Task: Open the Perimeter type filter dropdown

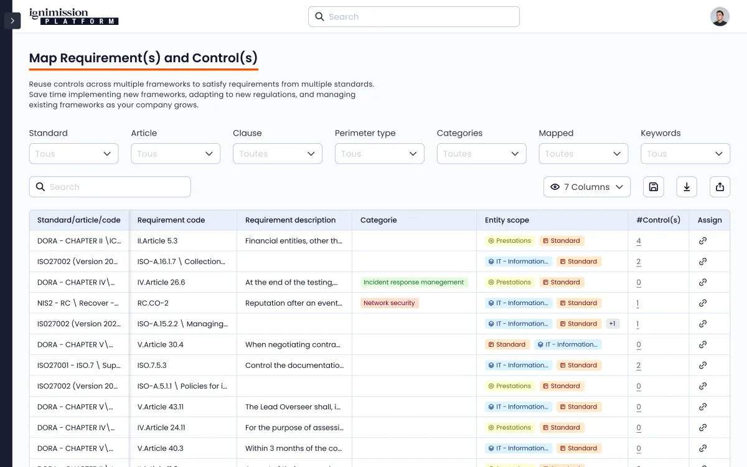Action: (379, 154)
